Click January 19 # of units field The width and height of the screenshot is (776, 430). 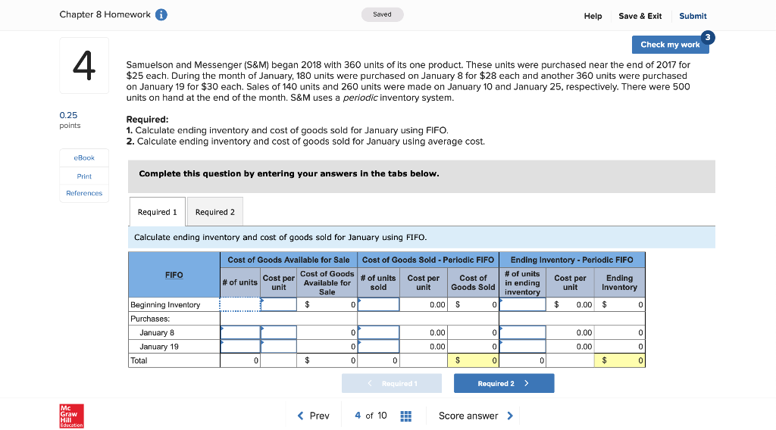(x=240, y=346)
